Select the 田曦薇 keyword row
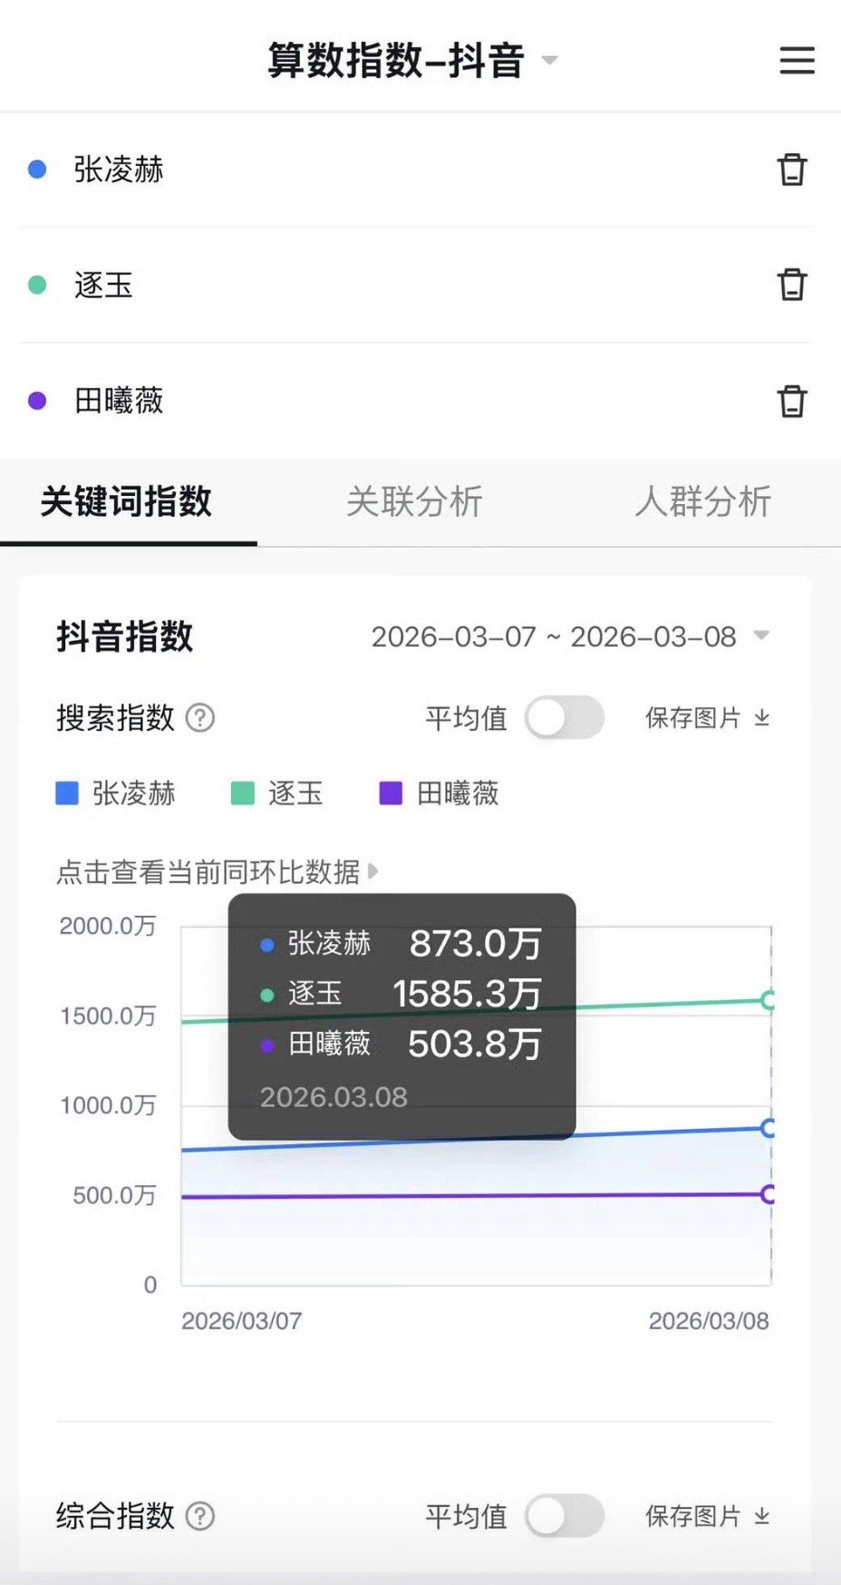The image size is (841, 1585). (415, 401)
